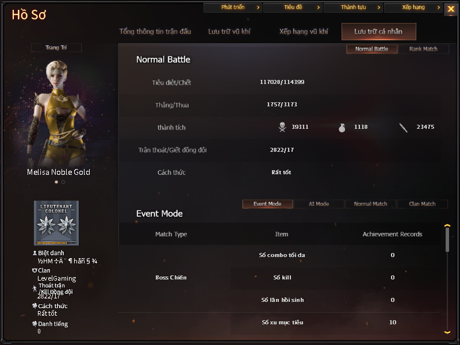Click the Clan shield icon
460x345 pixels.
[x=34, y=270]
